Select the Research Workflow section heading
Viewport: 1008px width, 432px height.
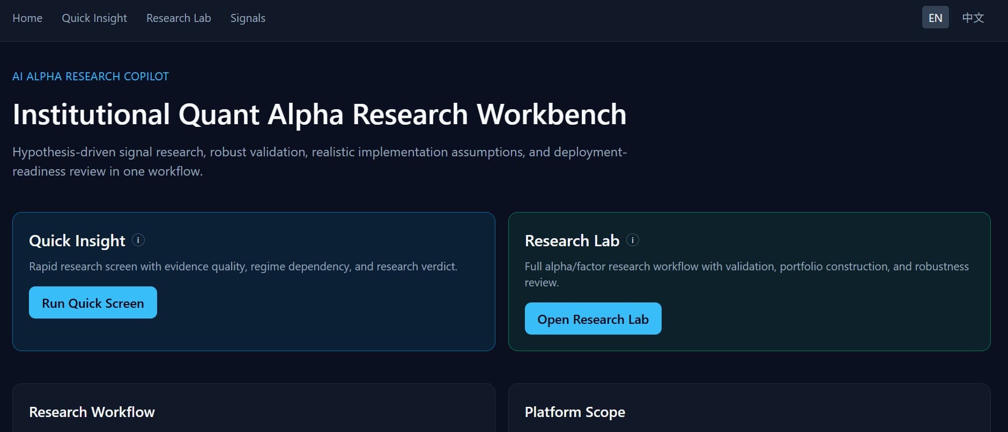point(92,412)
